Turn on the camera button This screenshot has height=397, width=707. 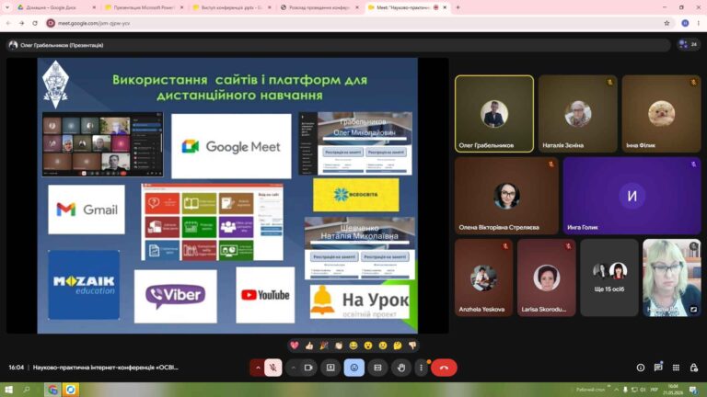tap(308, 368)
